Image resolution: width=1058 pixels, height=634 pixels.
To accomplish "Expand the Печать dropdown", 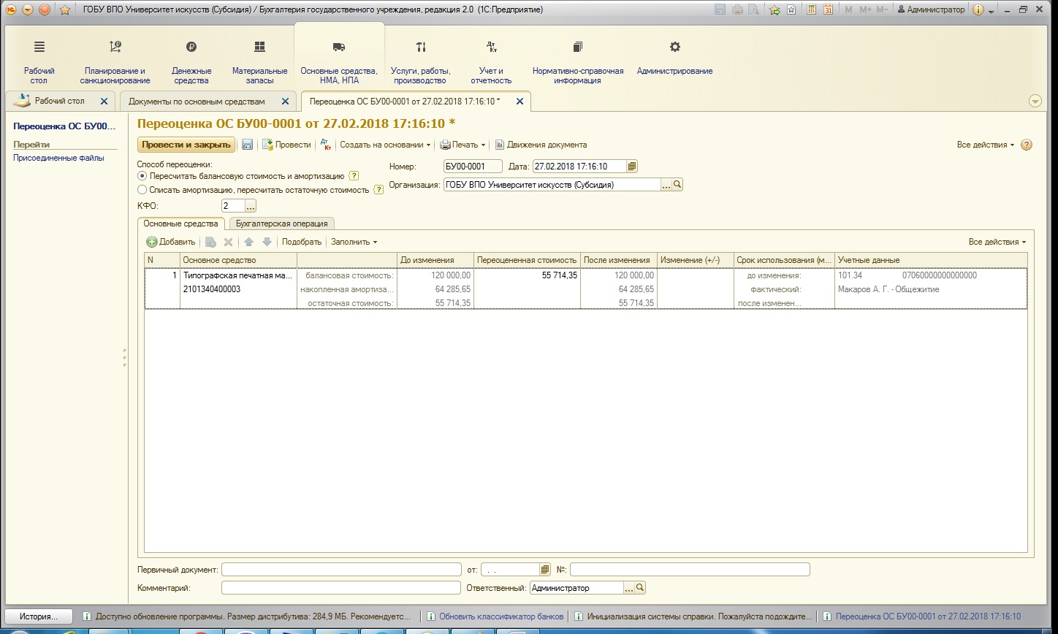I will click(463, 145).
